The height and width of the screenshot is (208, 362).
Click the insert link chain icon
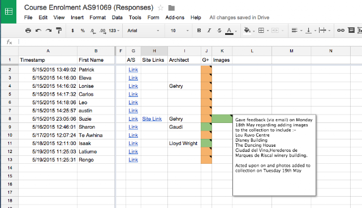pos(341,30)
